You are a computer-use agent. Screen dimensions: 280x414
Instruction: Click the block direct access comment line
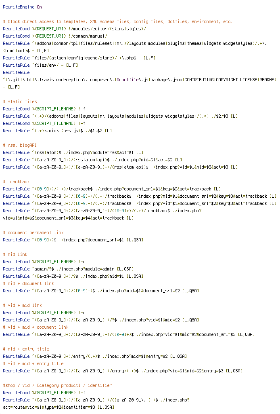click(x=118, y=22)
